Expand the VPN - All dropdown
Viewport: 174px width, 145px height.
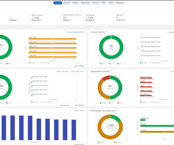80,111
